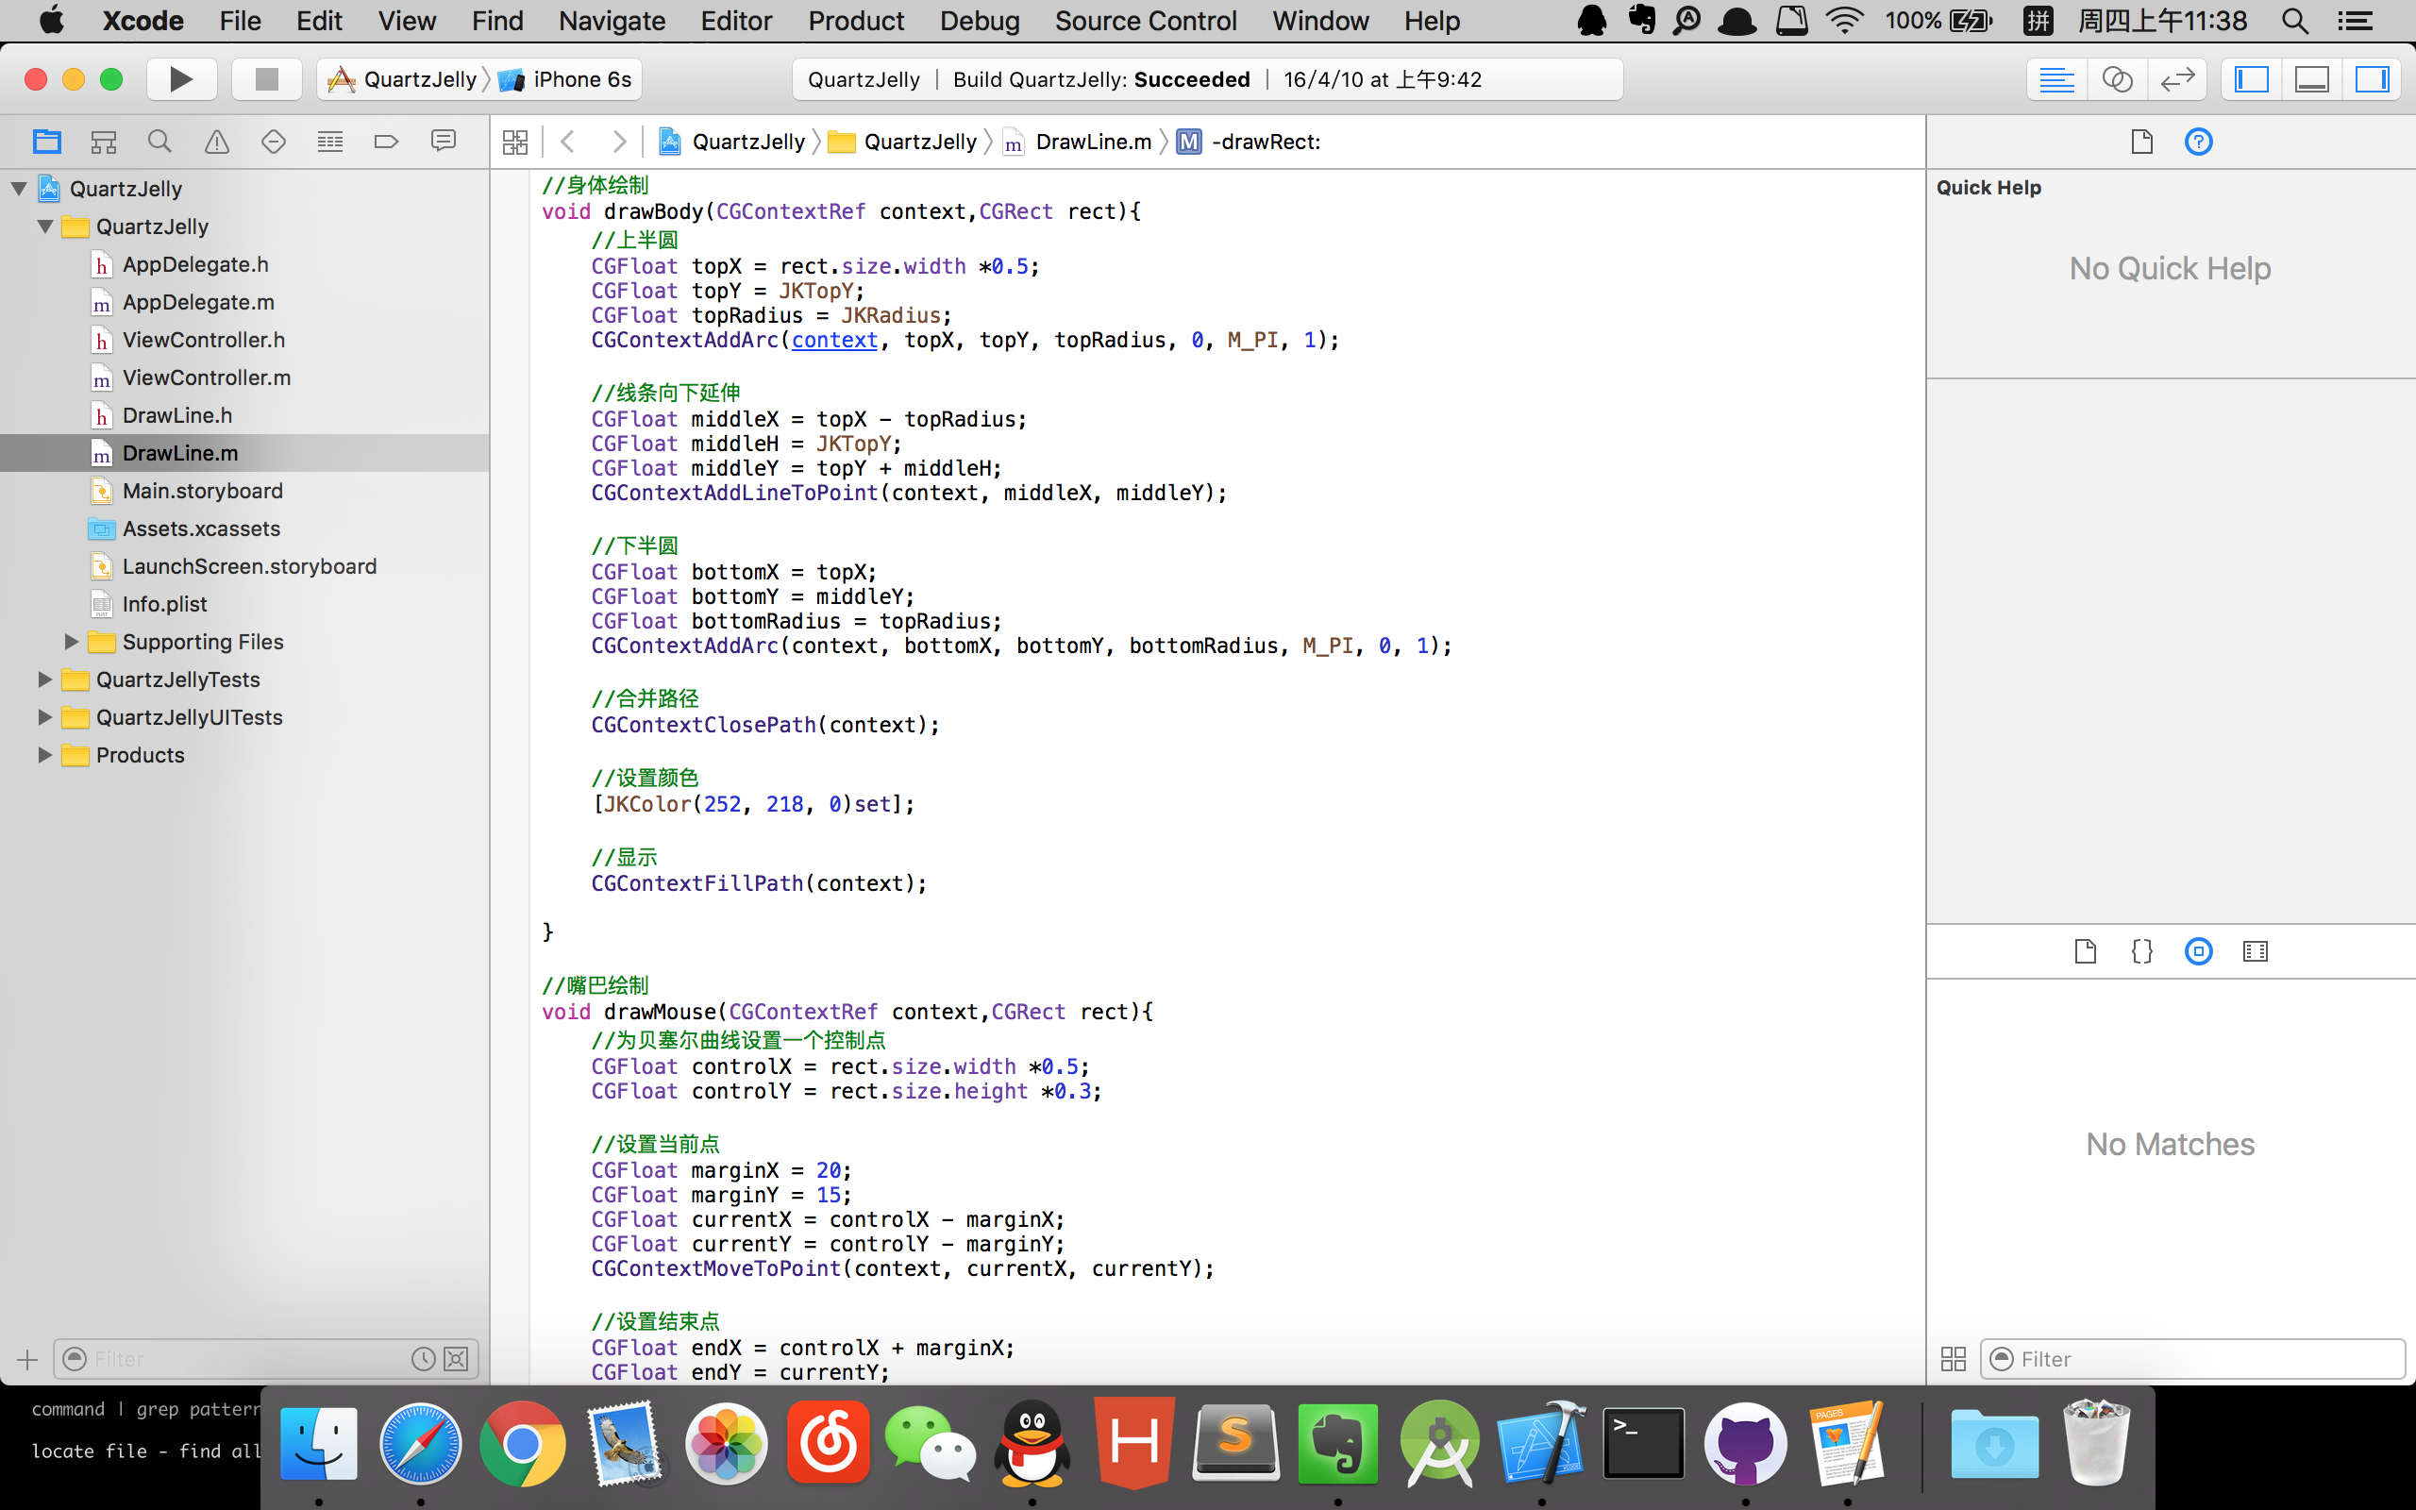This screenshot has width=2416, height=1510.
Task: Open the Breakpoint navigator icon
Action: point(386,142)
